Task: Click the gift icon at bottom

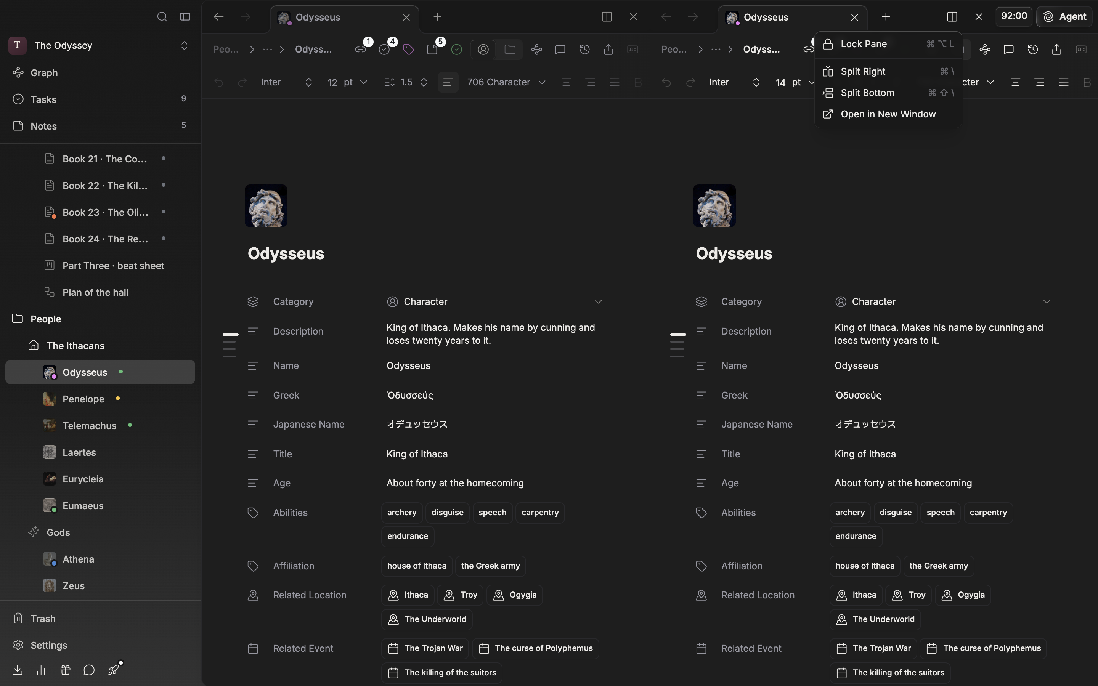Action: pos(65,670)
